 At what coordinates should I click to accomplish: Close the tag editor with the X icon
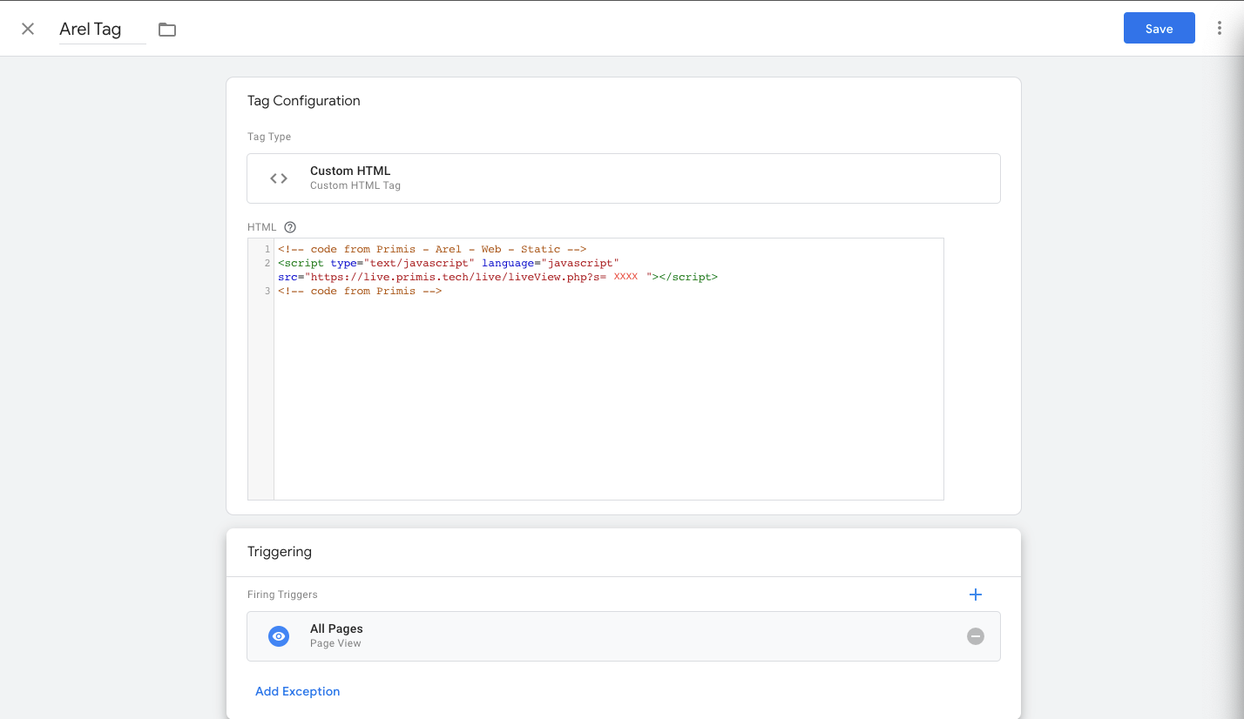28,29
